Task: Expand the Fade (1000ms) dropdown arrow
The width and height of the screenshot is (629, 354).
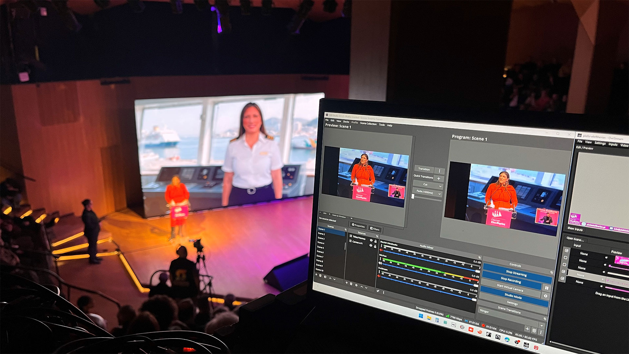Action: [x=440, y=194]
